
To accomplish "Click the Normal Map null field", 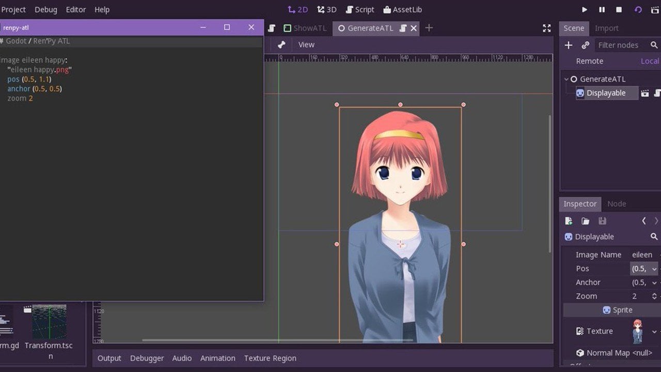I will 643,353.
